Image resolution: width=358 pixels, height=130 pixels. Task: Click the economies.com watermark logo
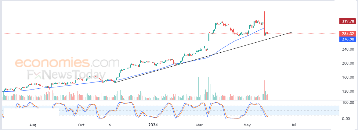point(67,63)
